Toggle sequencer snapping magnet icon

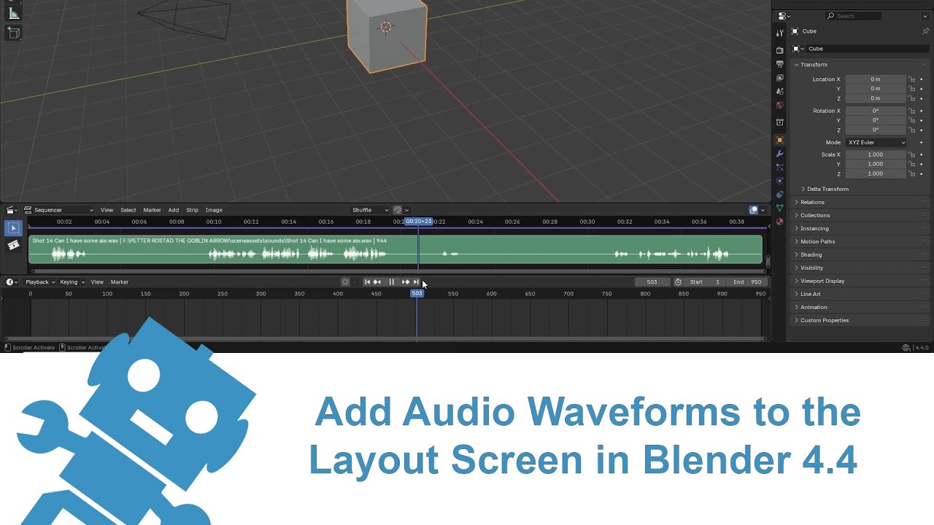click(398, 210)
